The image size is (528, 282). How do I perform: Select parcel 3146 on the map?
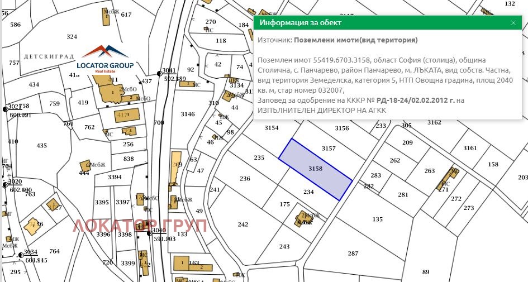[188, 114]
